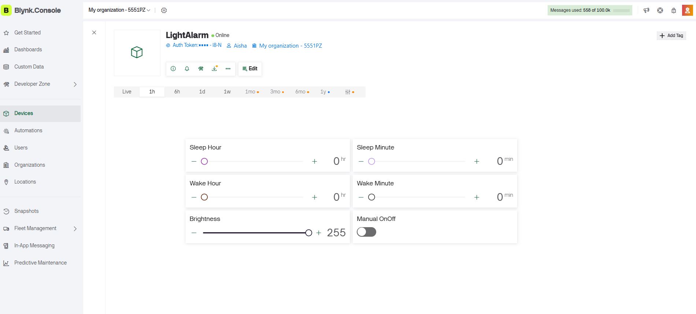Screen dimensions: 696x314
Task: Select the 1w time range tab
Action: coord(227,92)
